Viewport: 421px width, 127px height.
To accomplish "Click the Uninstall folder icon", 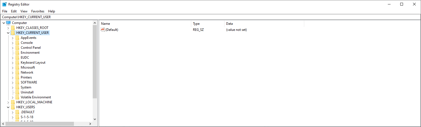I will point(17,92).
